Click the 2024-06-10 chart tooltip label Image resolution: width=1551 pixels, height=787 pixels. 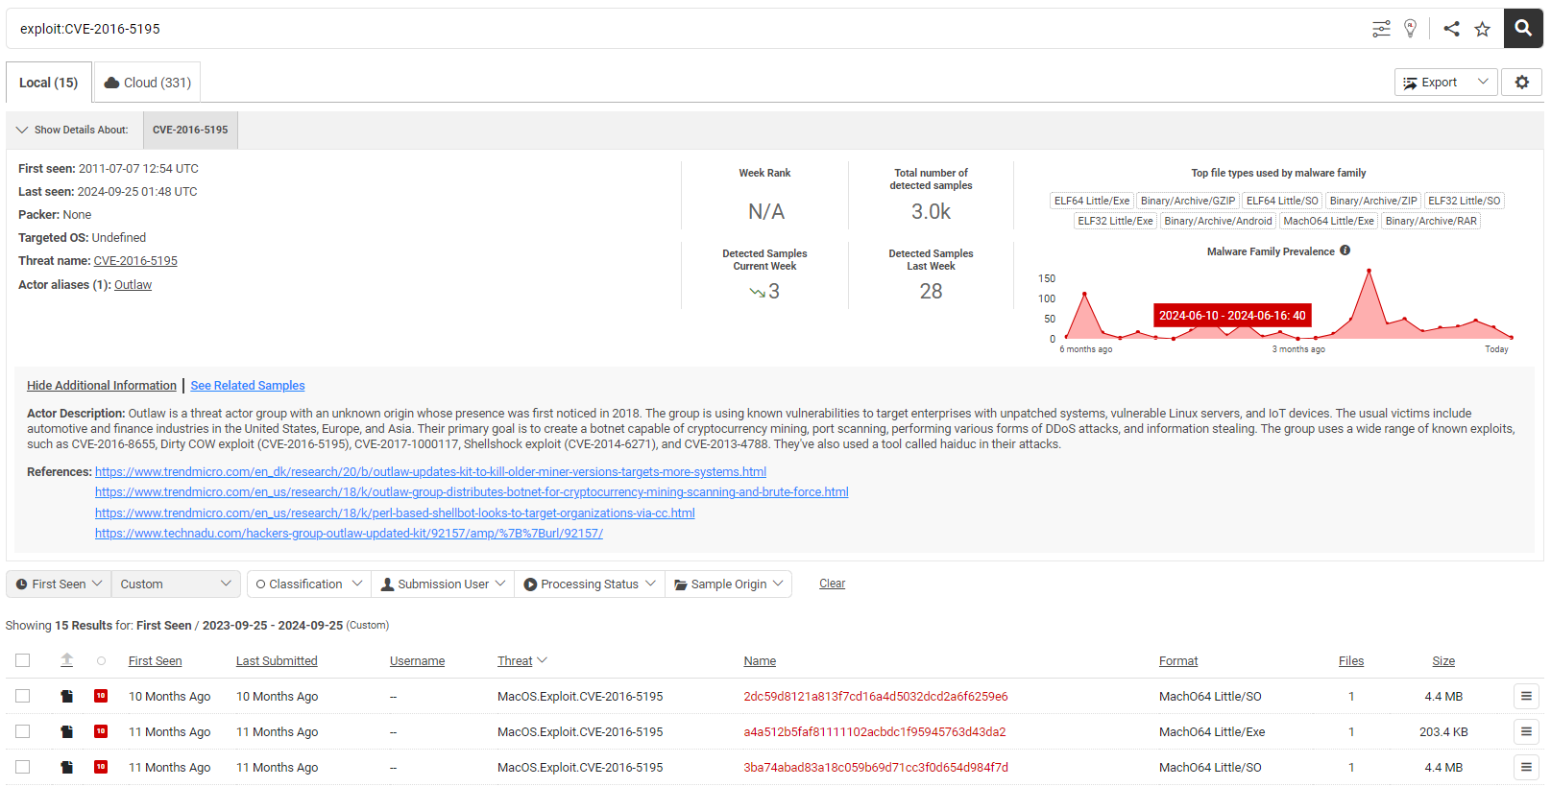point(1232,315)
